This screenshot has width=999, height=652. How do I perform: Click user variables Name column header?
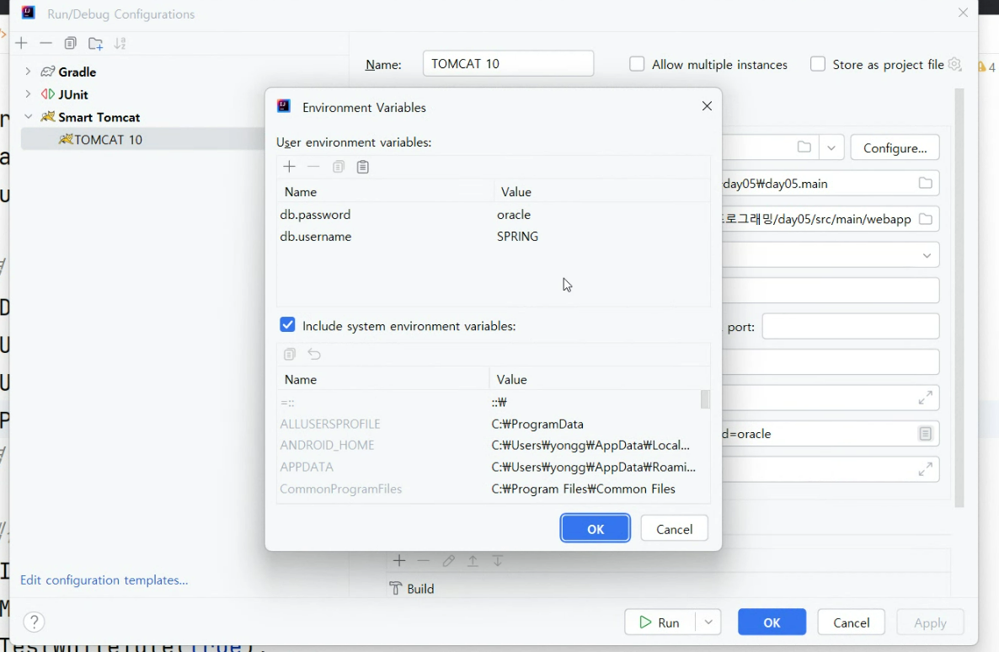[x=386, y=192]
